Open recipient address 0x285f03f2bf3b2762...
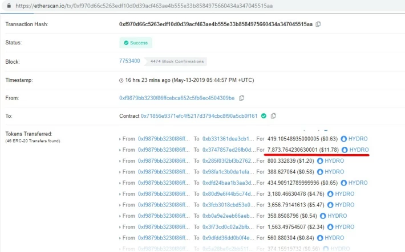This screenshot has height=252, width=405. [x=229, y=161]
